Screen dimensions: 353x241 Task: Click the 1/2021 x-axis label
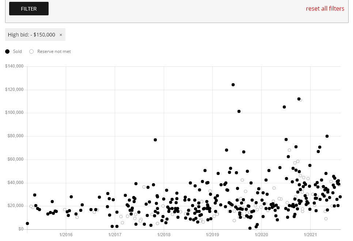click(310, 235)
